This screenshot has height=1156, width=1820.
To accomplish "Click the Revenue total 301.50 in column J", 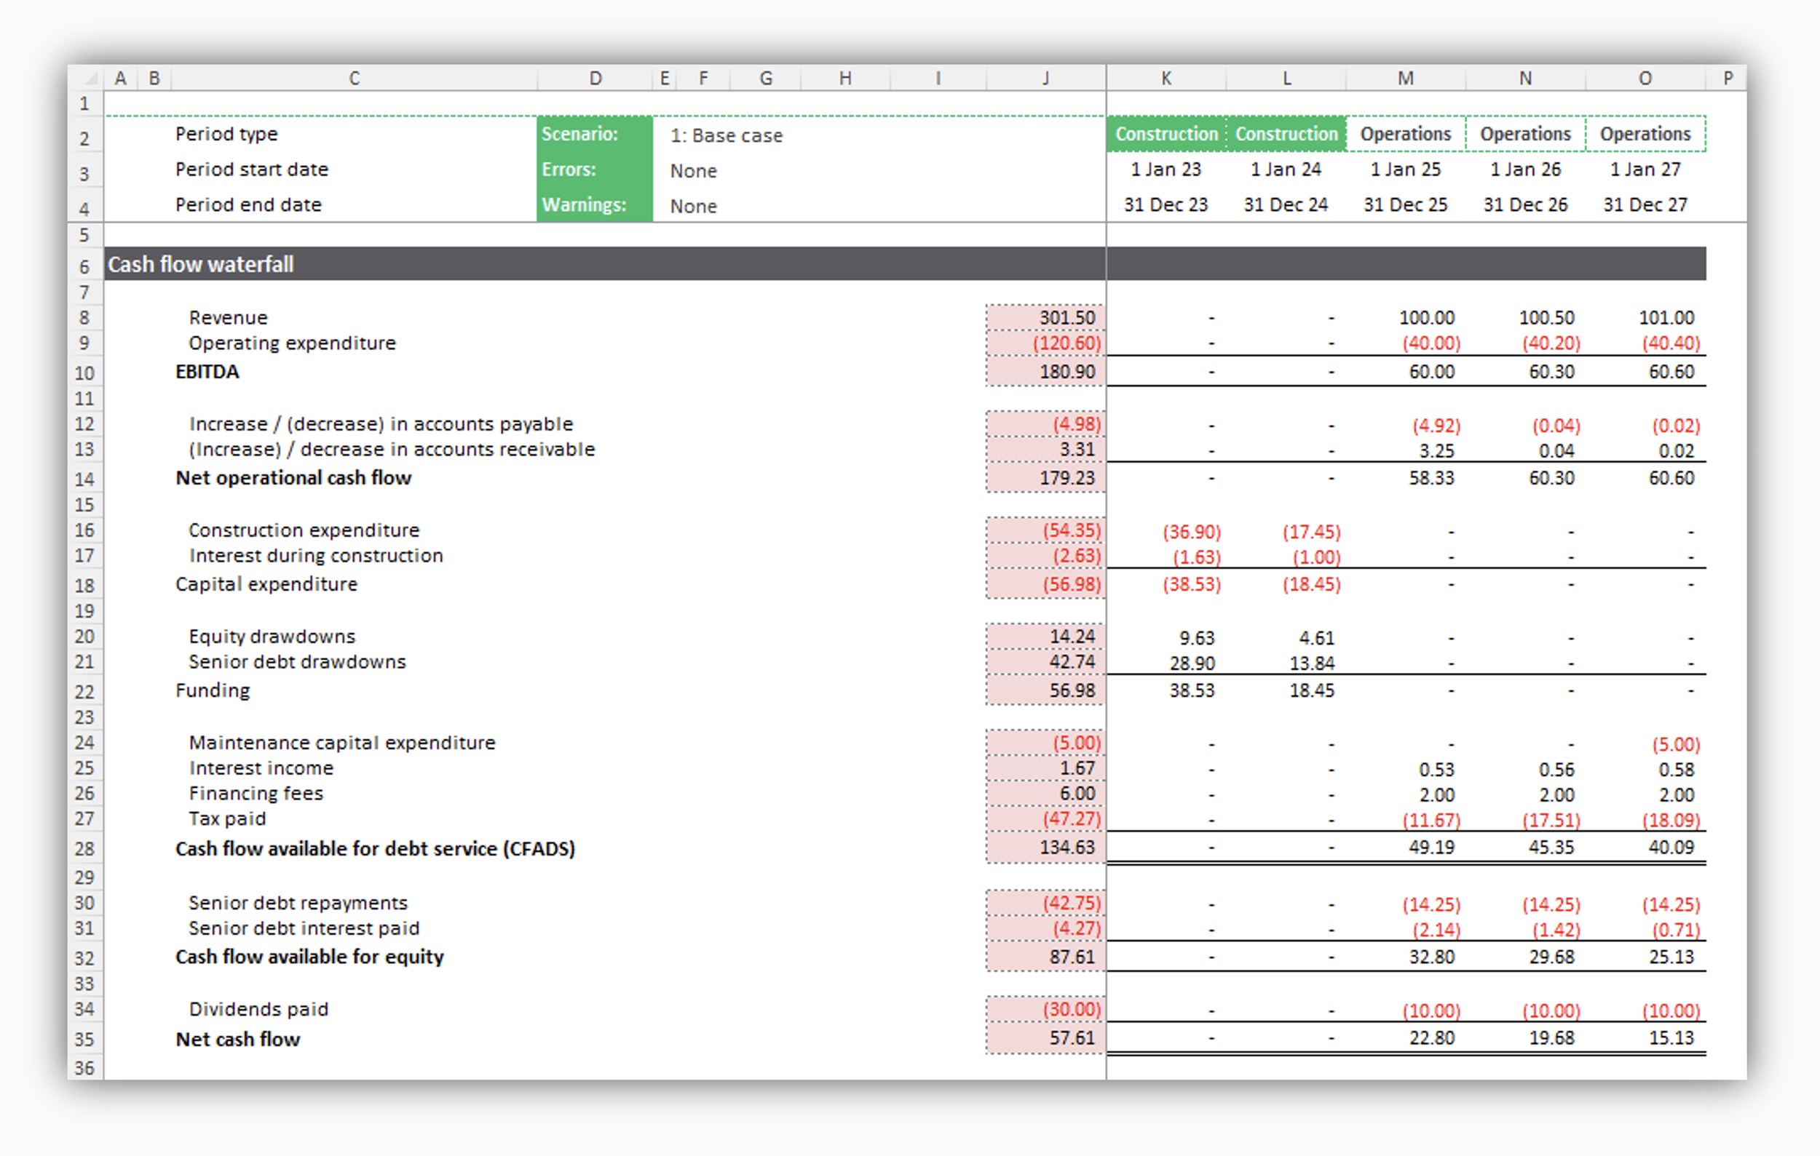I will pyautogui.click(x=1045, y=317).
